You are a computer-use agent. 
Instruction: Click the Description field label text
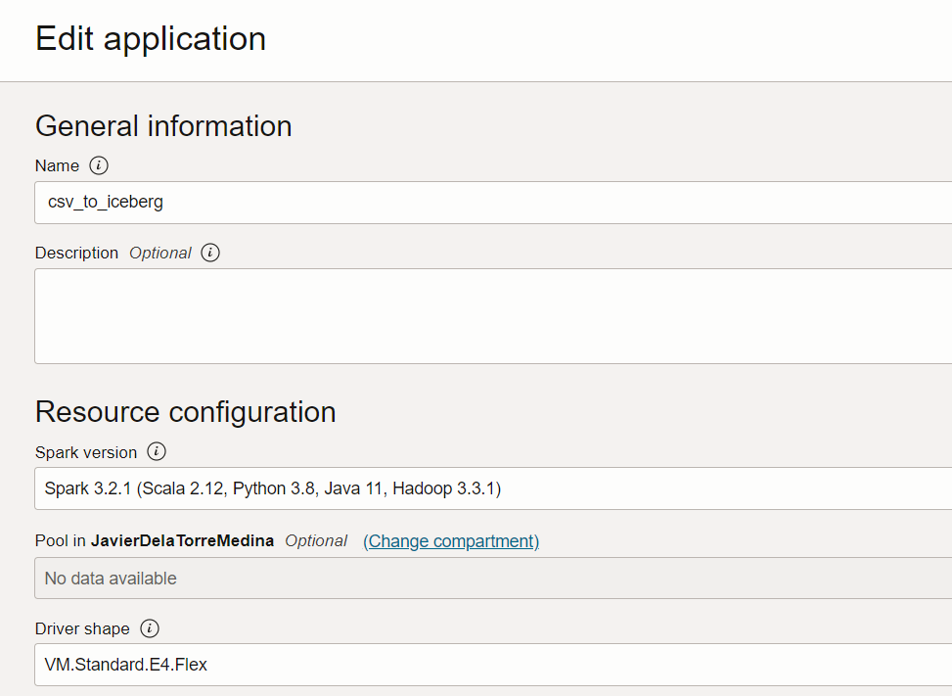[x=76, y=253]
